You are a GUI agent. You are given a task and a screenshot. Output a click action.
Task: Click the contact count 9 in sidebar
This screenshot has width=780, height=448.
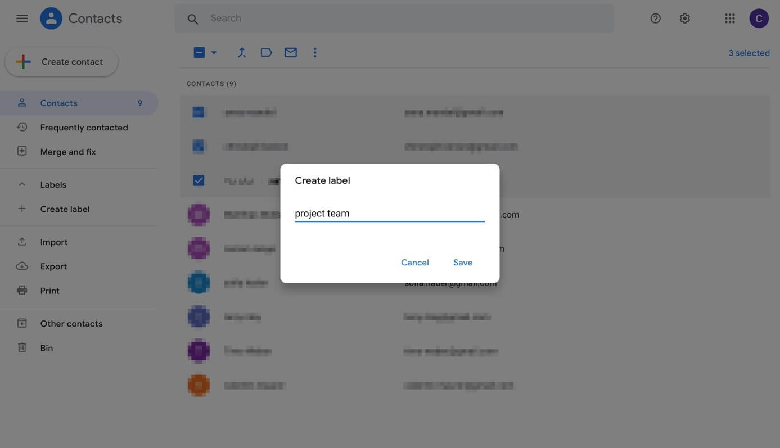pos(140,103)
